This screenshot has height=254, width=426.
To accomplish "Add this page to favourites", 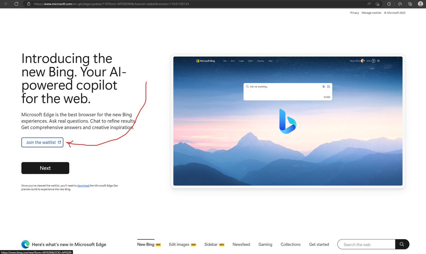I will click(377, 4).
